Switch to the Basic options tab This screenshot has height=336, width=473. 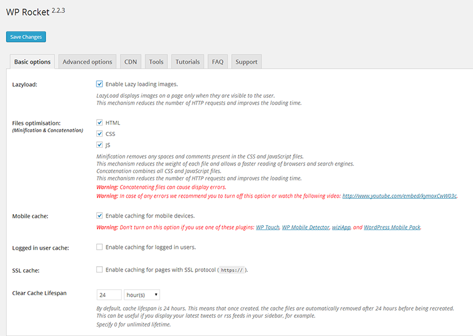tap(32, 62)
